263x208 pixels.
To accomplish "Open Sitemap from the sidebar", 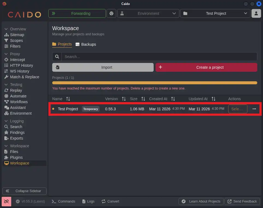I will point(17,35).
